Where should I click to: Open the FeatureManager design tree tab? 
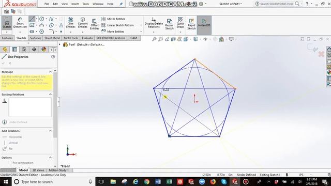(5, 50)
